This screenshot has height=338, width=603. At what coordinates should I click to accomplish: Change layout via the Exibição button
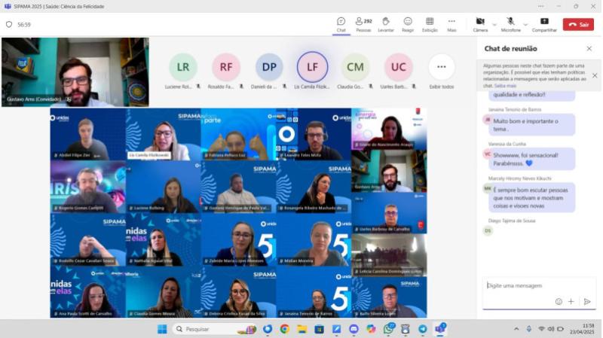[430, 25]
